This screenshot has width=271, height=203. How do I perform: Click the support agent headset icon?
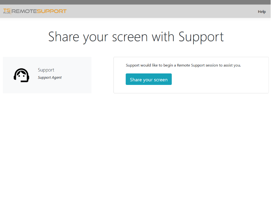pyautogui.click(x=21, y=75)
